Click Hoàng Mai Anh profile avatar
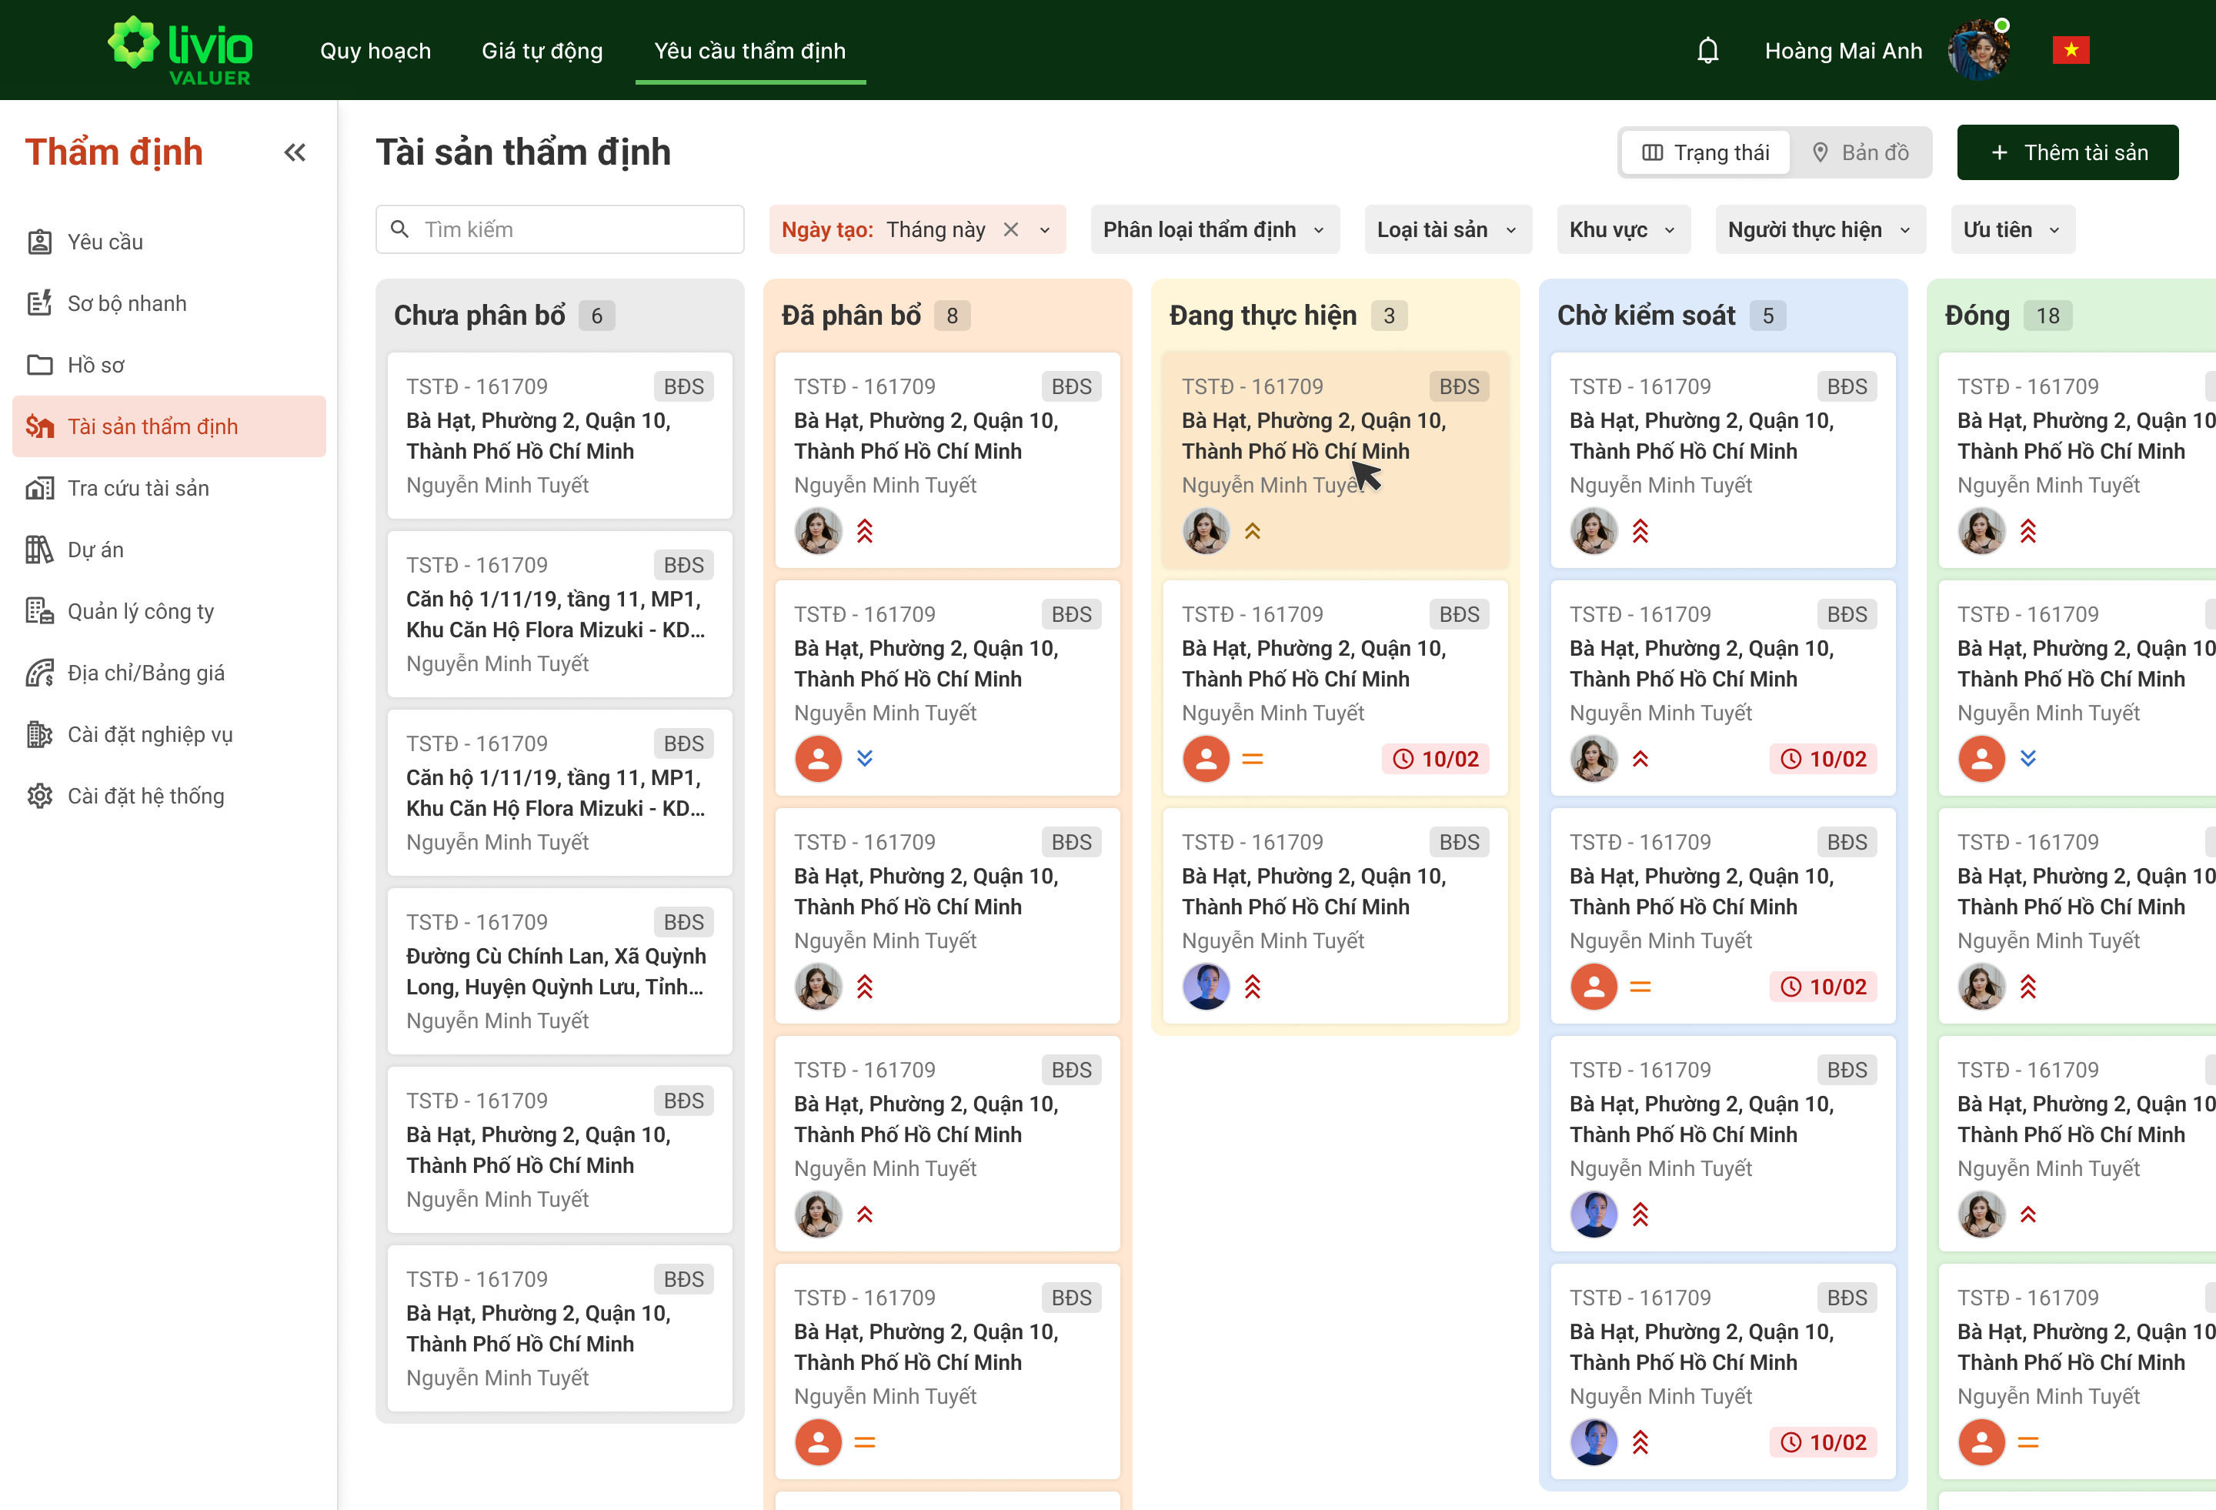Viewport: 2216px width, 1510px height. [x=1977, y=51]
